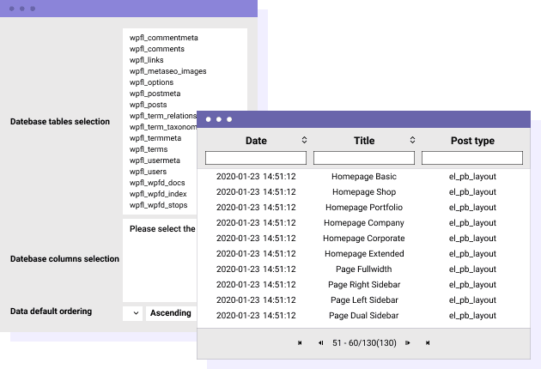Viewport: 541px width, 369px height.
Task: Select wpfl_posts table from list
Action: point(149,105)
